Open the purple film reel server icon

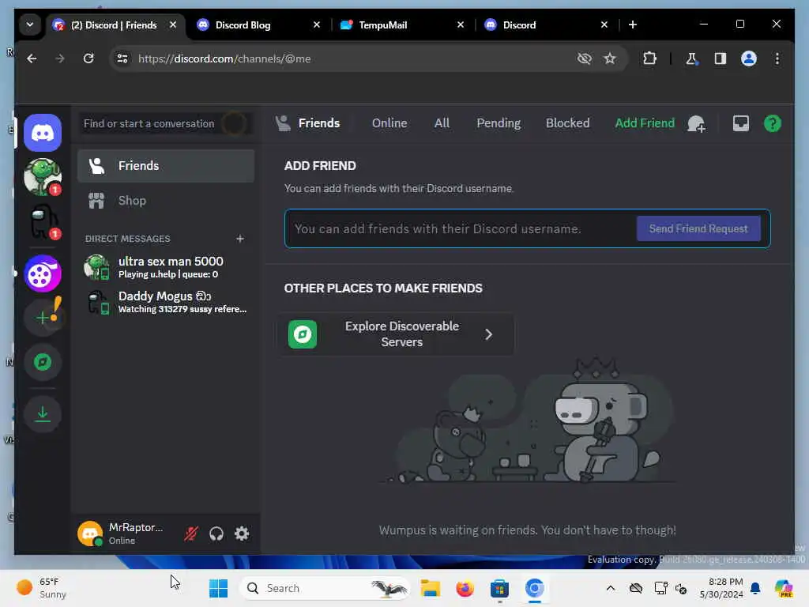tap(43, 273)
